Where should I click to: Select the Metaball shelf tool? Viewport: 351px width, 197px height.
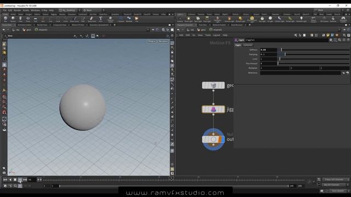click(x=129, y=19)
